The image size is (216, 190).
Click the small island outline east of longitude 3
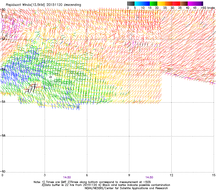(50, 77)
